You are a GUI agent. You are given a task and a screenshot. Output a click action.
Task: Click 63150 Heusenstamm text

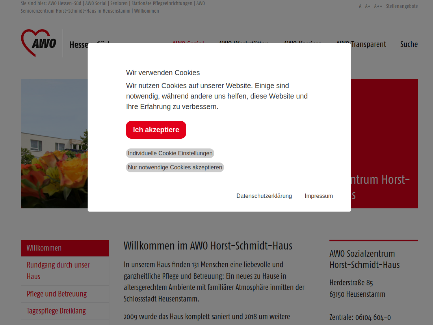click(x=357, y=294)
